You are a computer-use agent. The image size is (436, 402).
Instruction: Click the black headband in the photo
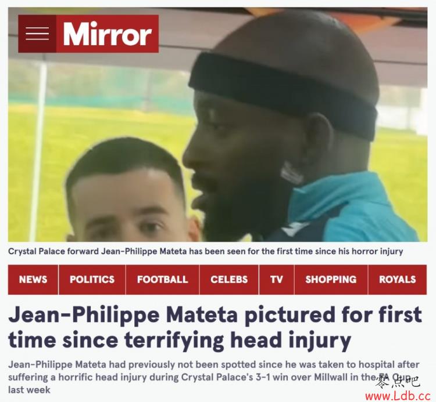283,96
